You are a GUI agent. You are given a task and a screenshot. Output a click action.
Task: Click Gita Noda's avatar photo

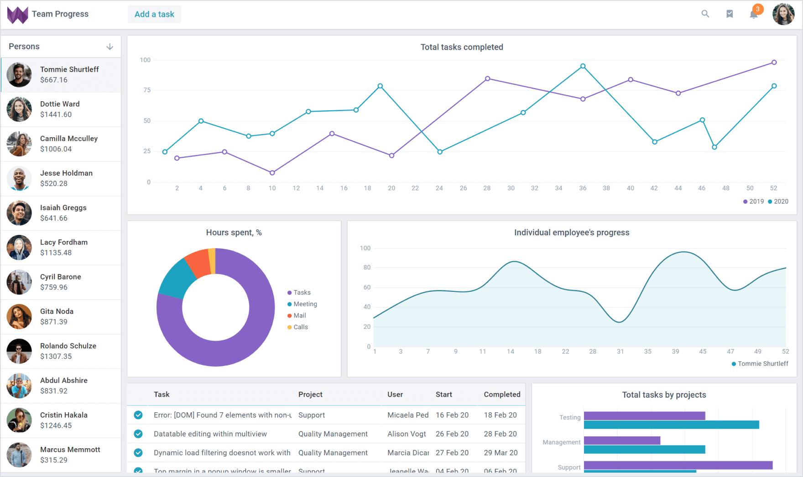(x=19, y=317)
